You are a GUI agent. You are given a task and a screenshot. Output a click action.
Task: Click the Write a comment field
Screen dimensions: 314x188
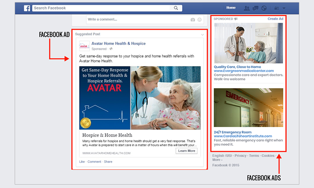point(145,20)
